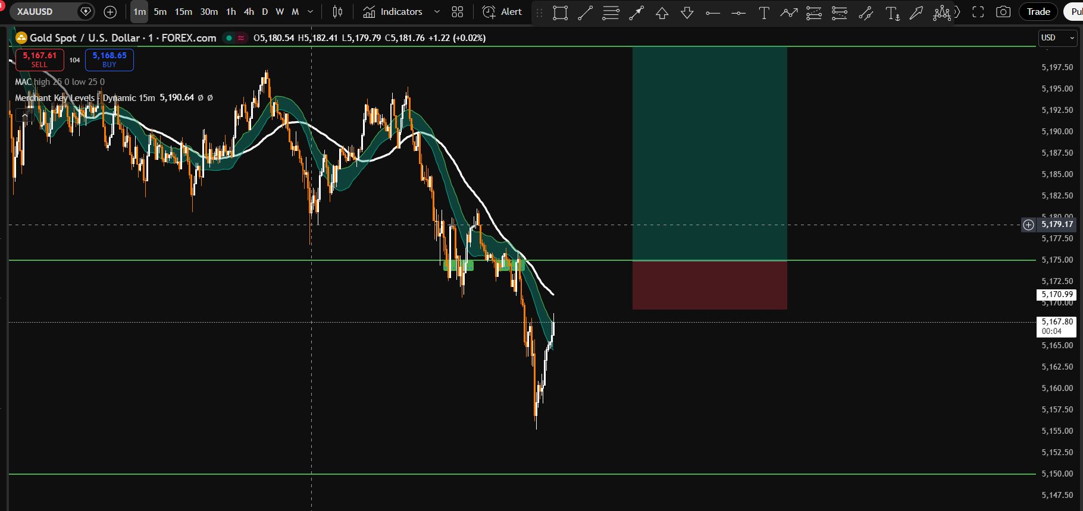The image size is (1083, 511).
Task: Open the candlestick chart type selector
Action: [x=337, y=12]
